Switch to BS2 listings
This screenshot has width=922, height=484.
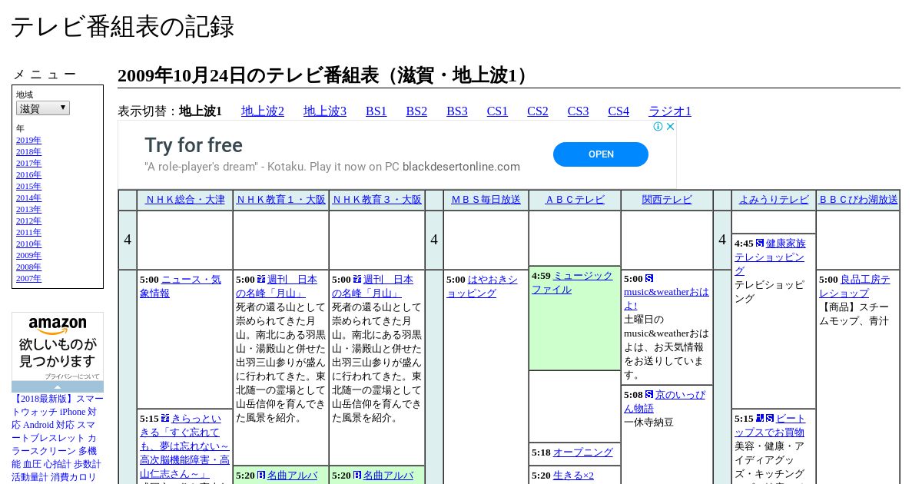coord(416,111)
